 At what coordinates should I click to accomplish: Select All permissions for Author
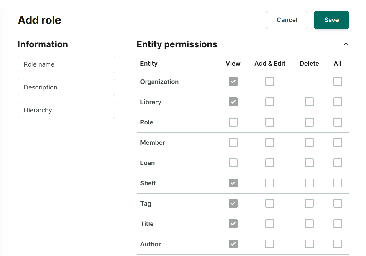pos(338,244)
